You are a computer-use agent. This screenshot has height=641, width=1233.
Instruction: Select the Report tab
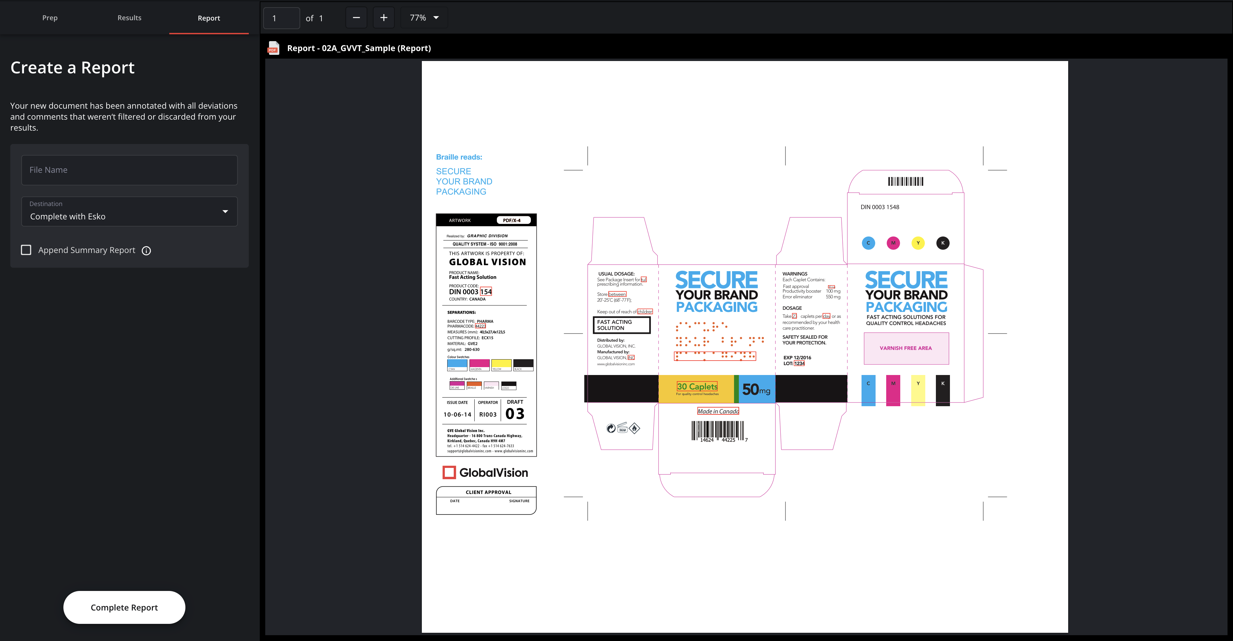point(209,18)
